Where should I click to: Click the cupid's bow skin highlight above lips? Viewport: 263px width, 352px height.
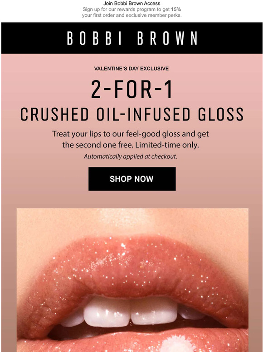[x=125, y=219]
